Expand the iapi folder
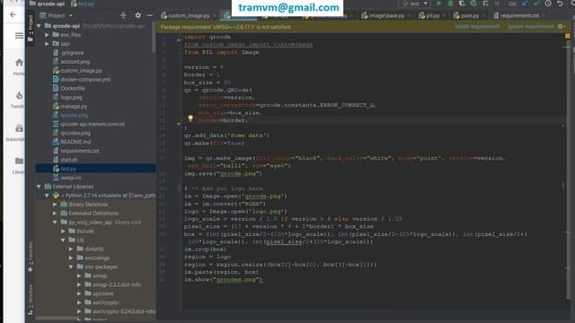 pos(47,44)
